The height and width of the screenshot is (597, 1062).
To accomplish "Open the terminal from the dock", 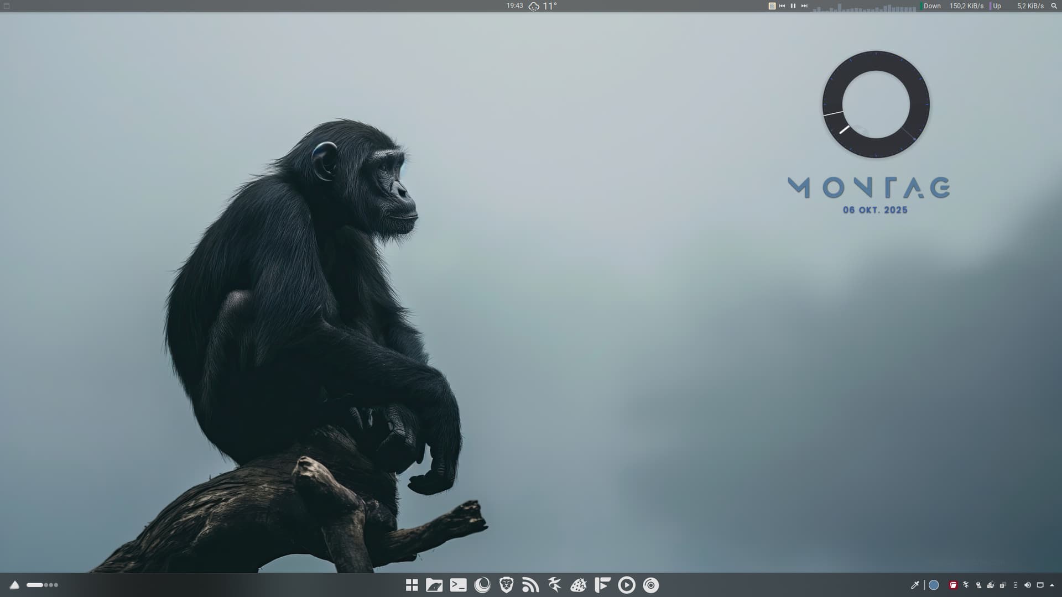I will click(x=458, y=585).
